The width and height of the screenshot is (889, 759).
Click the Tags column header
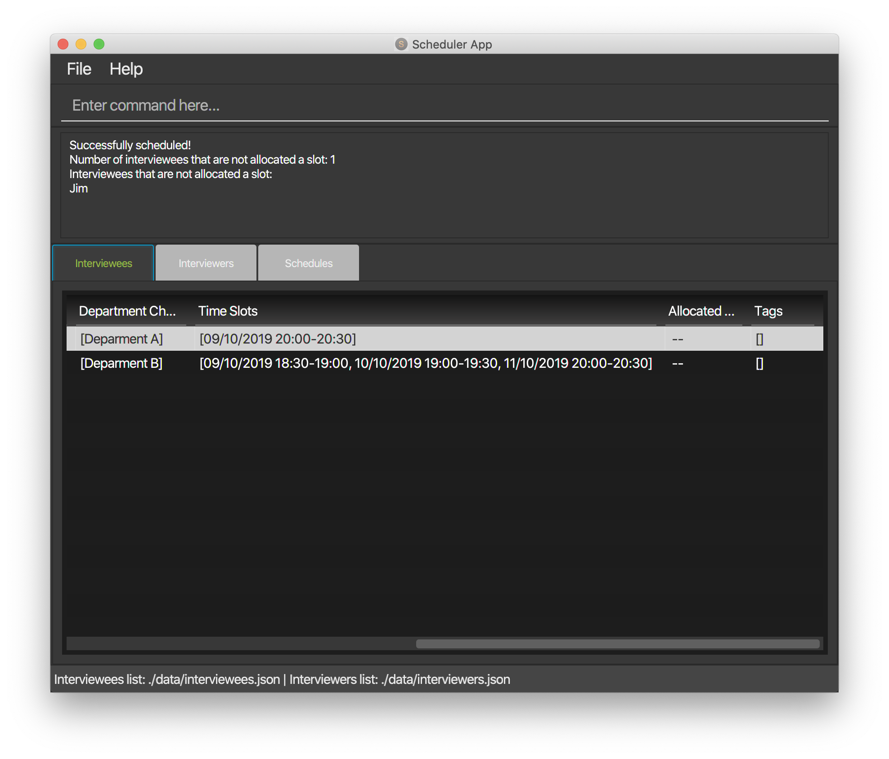click(x=768, y=311)
